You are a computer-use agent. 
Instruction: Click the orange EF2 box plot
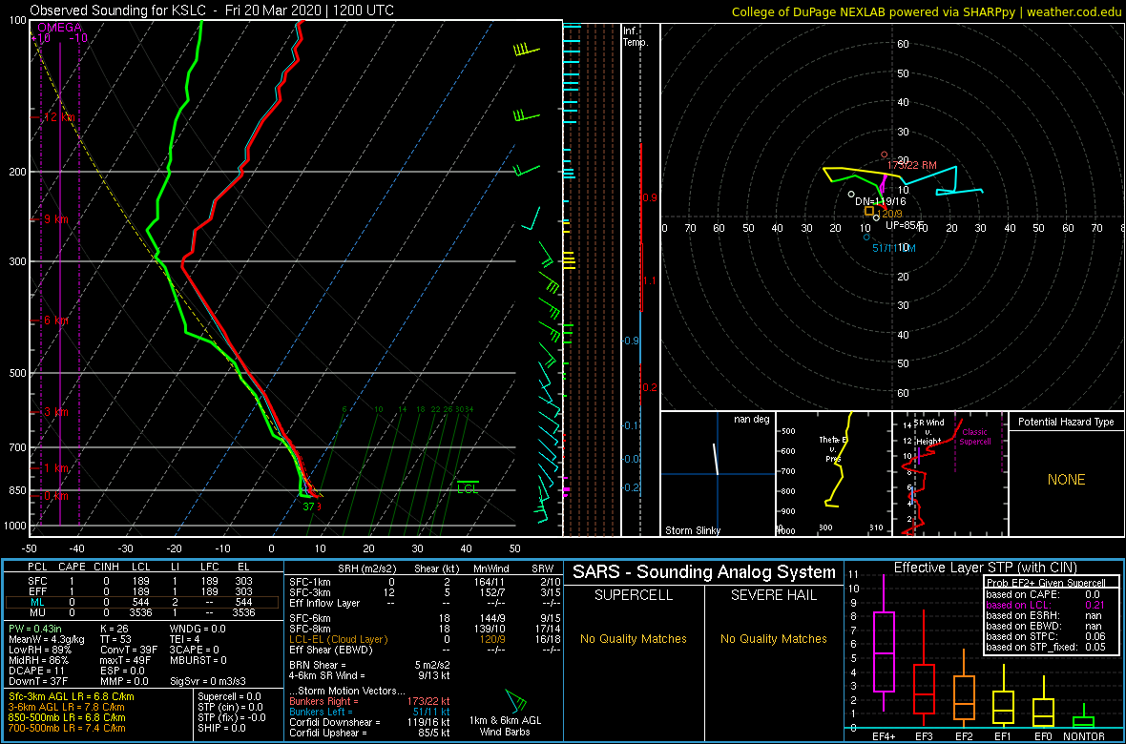coord(965,688)
